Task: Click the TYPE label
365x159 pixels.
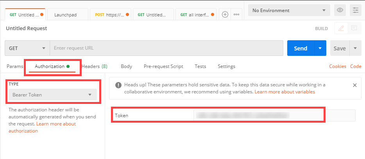Action: click(14, 84)
